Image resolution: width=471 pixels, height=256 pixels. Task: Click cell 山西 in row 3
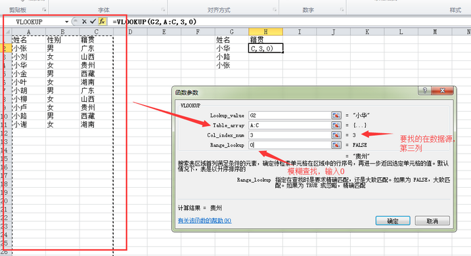(x=97, y=56)
